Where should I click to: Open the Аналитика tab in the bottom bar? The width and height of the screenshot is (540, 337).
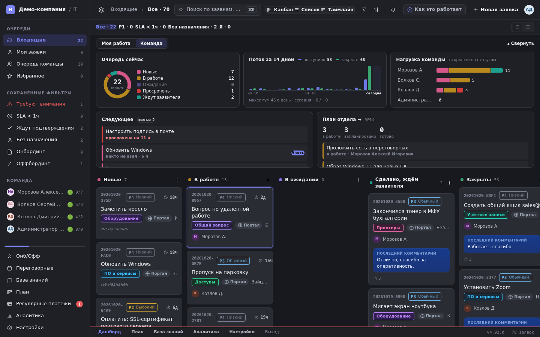(206, 332)
